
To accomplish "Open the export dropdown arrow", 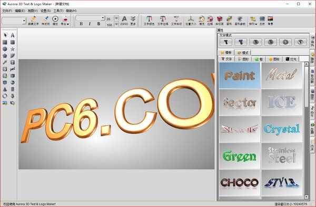I will pyautogui.click(x=68, y=24).
